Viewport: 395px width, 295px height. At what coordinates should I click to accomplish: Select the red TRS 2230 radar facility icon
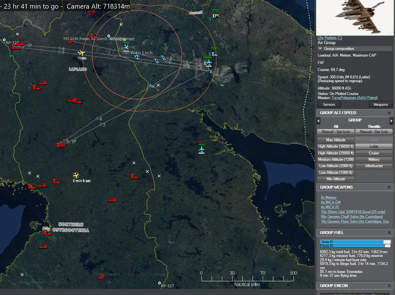[x=71, y=41]
